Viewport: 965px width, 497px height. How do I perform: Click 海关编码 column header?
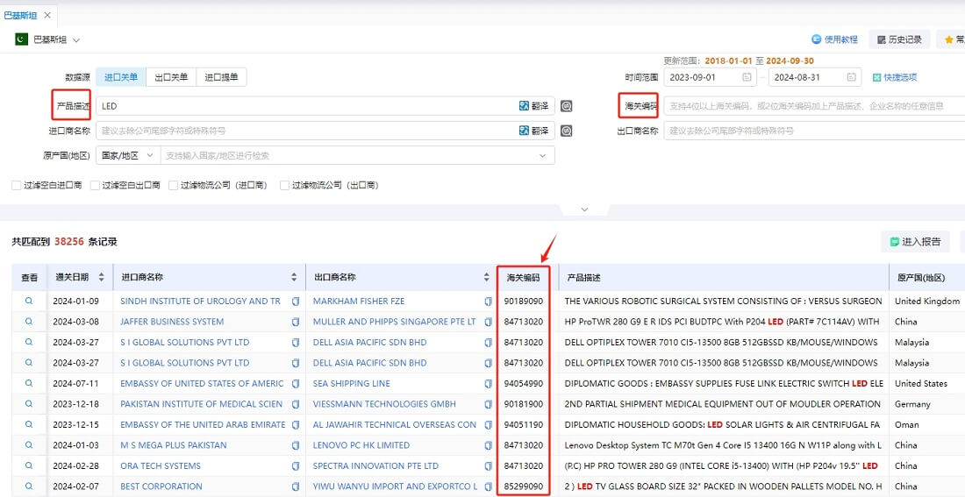click(x=523, y=277)
